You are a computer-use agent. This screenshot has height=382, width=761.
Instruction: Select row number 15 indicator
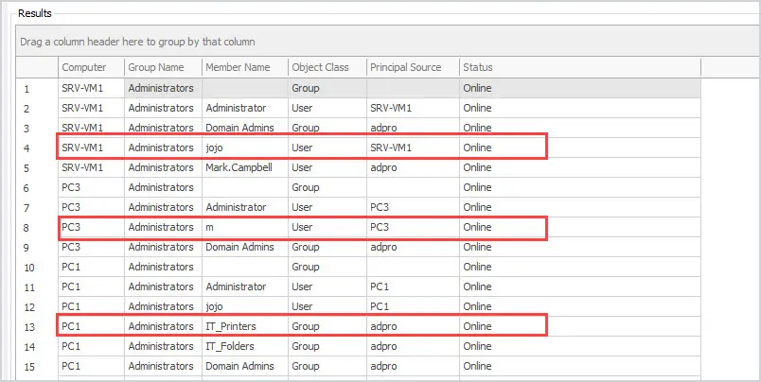tap(37, 367)
